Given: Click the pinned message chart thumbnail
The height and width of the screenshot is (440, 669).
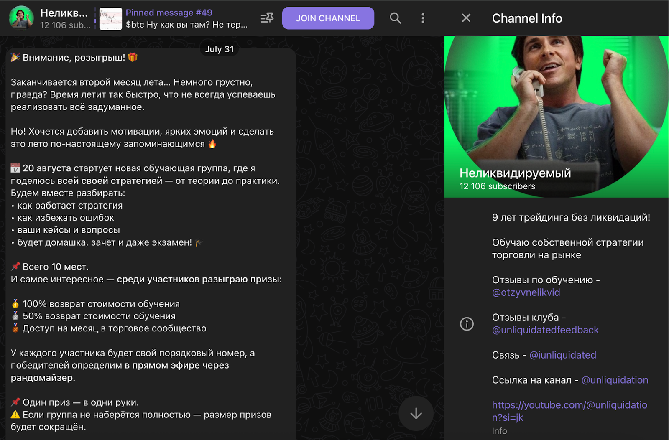Looking at the screenshot, I should [111, 18].
